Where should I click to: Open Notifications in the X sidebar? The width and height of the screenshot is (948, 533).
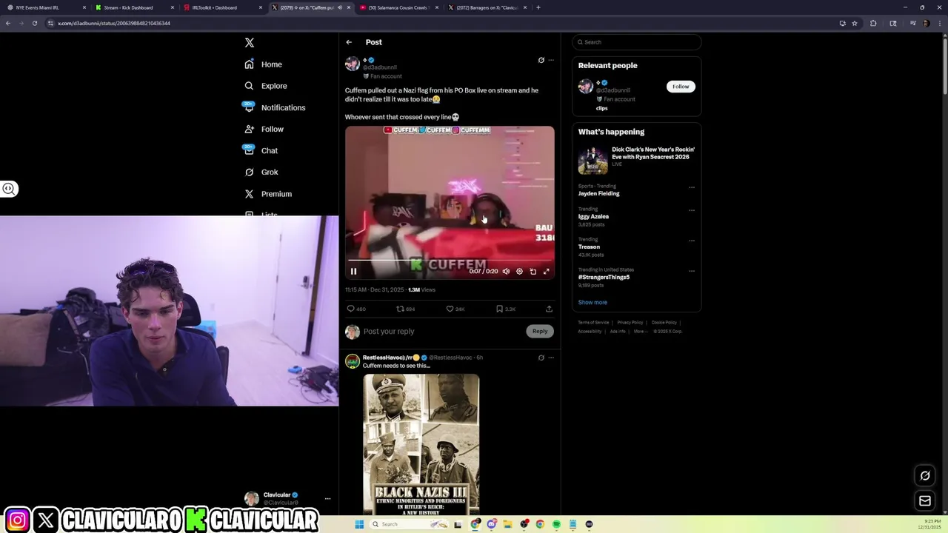click(274, 107)
